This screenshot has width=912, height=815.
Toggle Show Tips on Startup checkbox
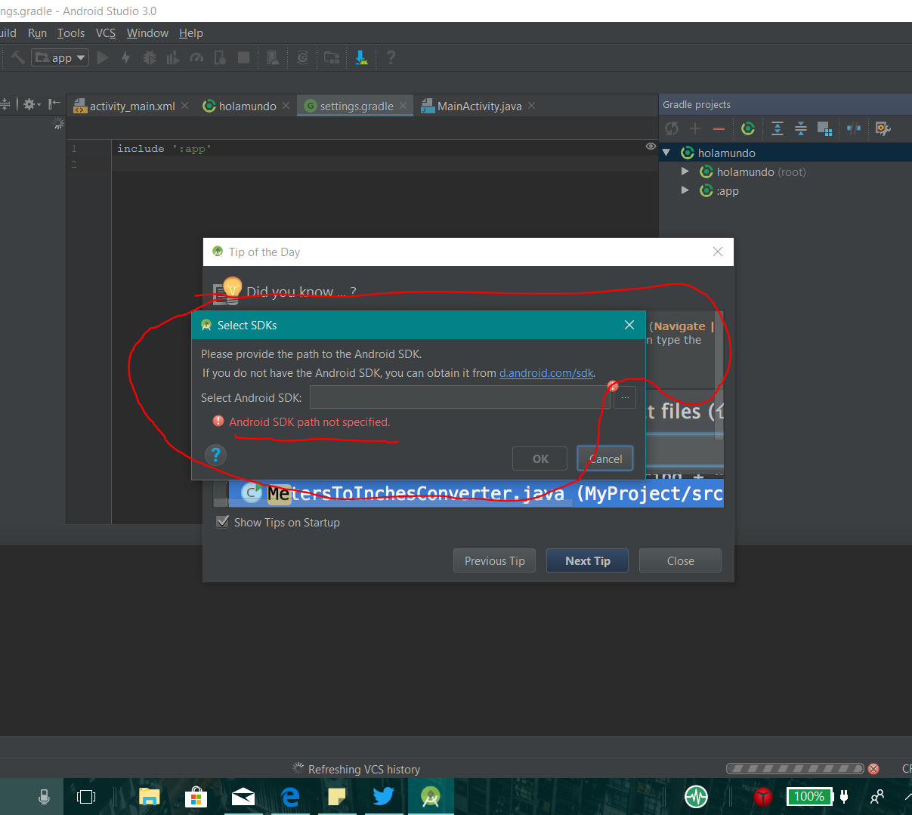pos(222,521)
